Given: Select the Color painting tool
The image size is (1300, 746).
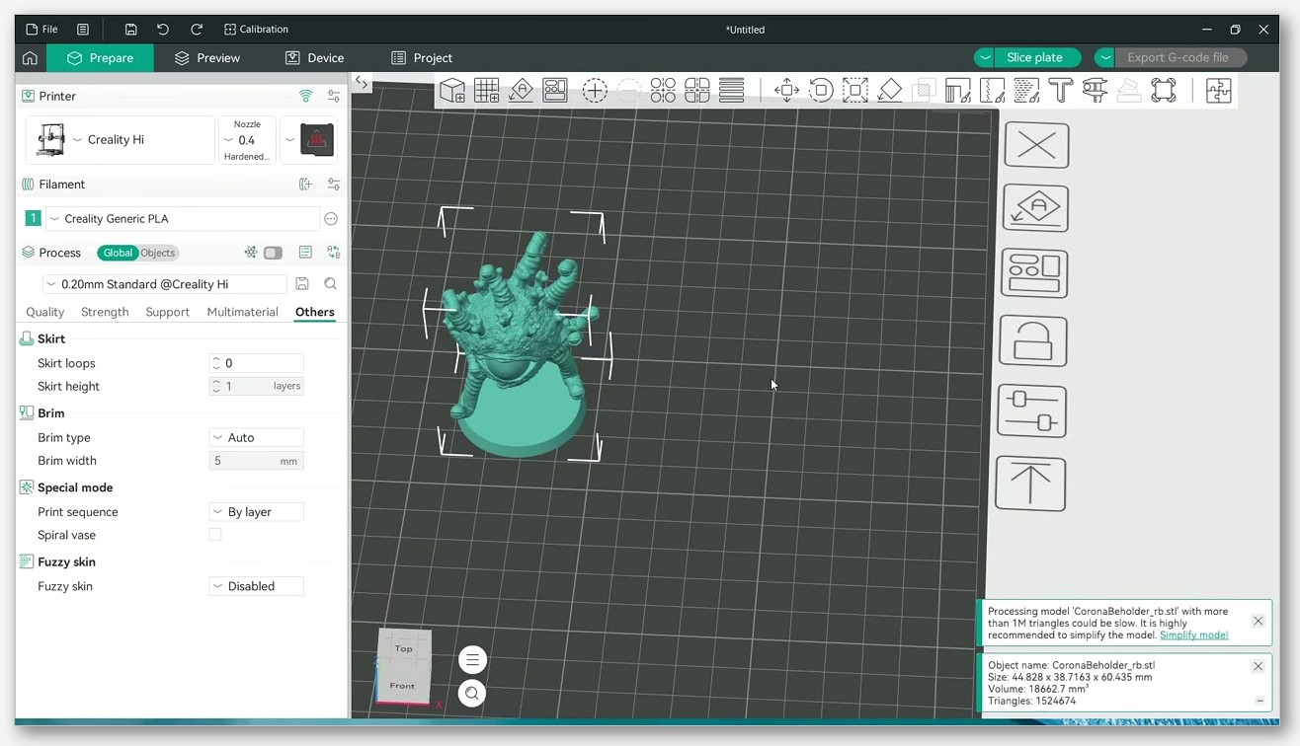Looking at the screenshot, I should (1026, 91).
